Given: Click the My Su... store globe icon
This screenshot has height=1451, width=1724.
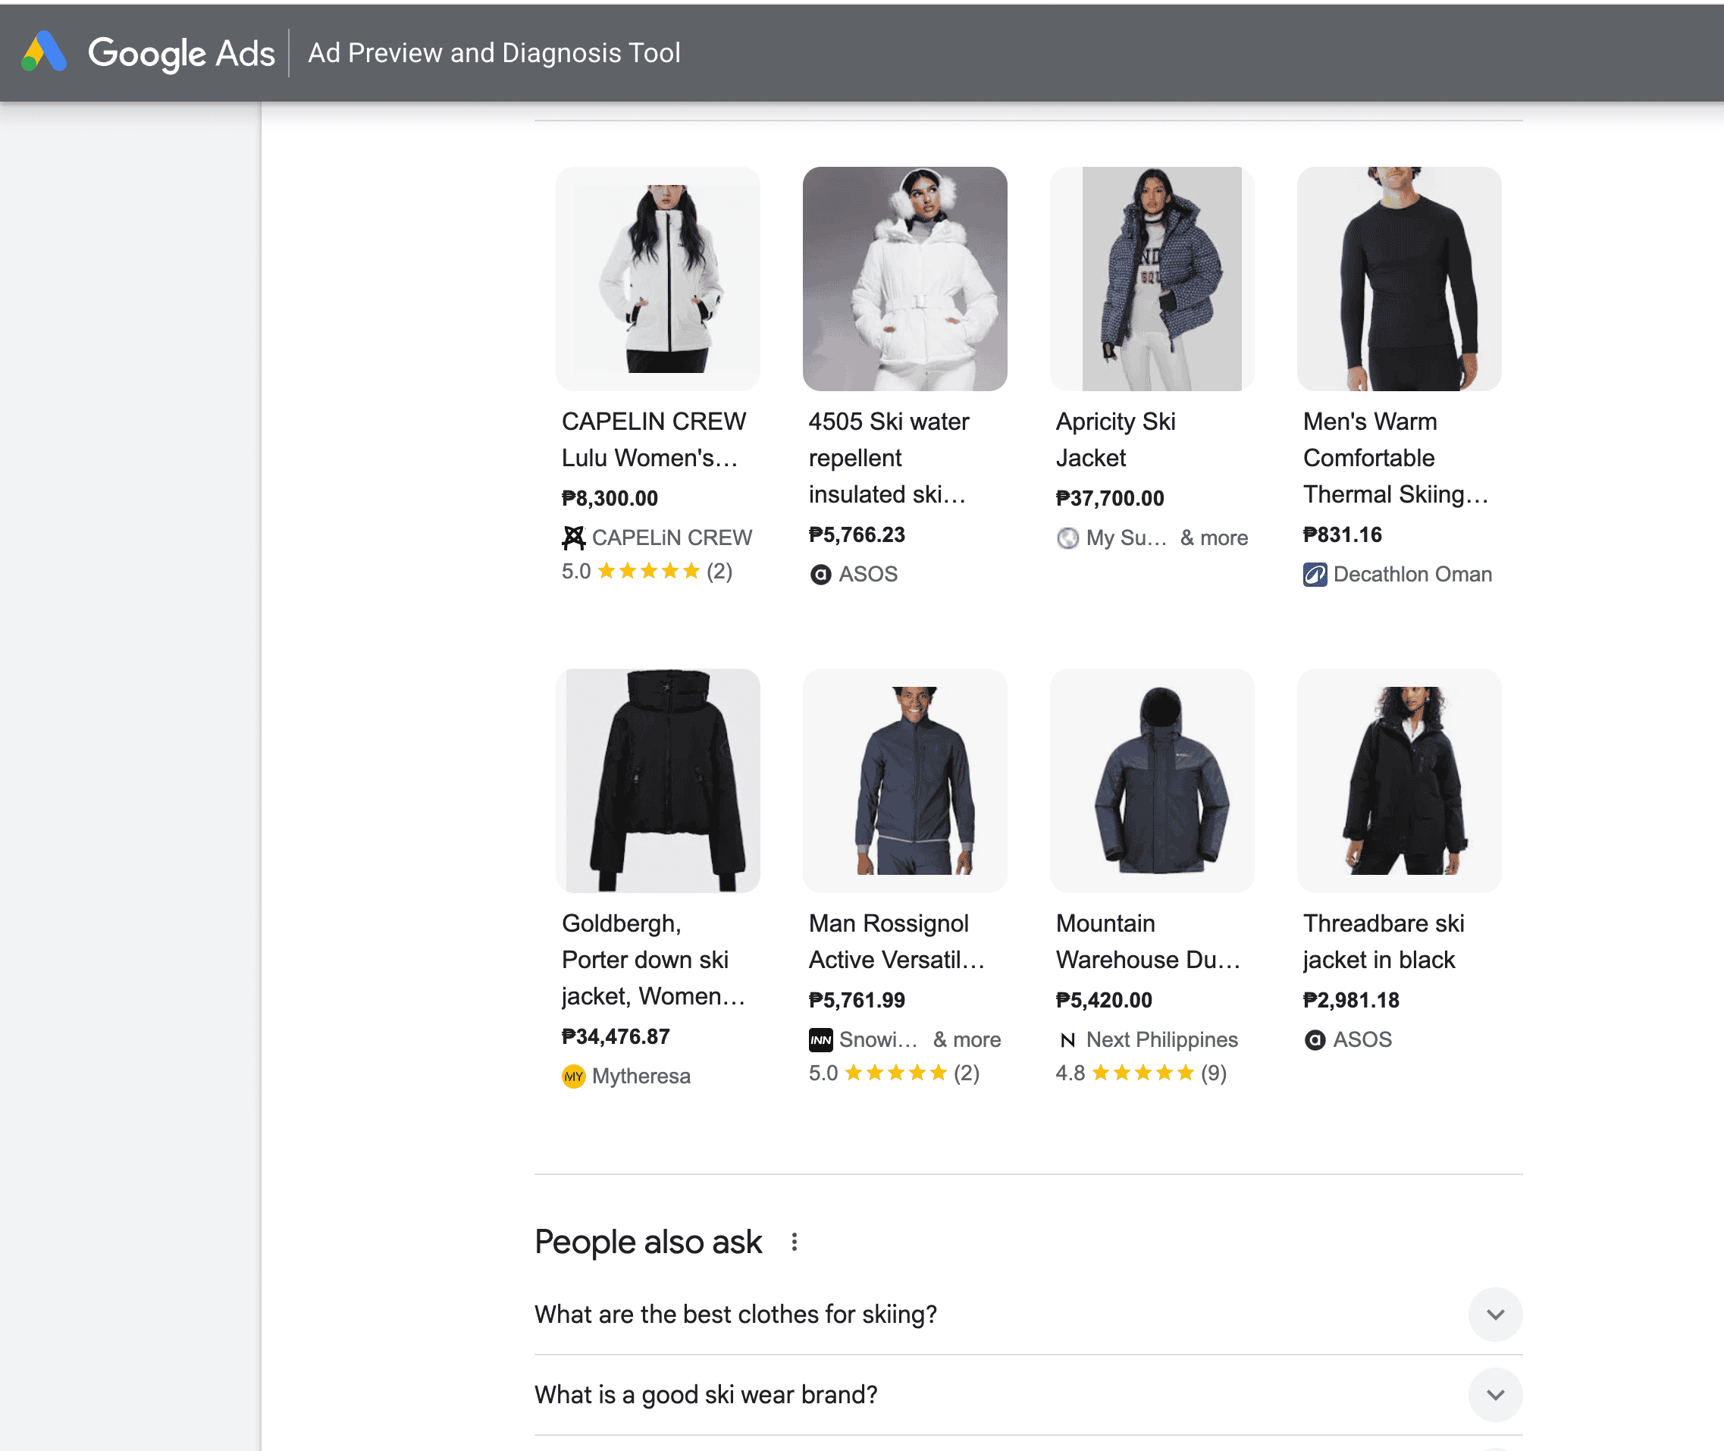Looking at the screenshot, I should (1067, 538).
